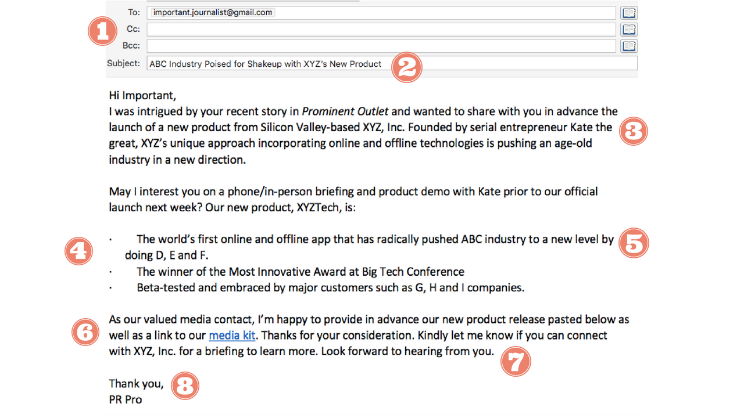Select the number 8 annotation badge

click(x=185, y=386)
